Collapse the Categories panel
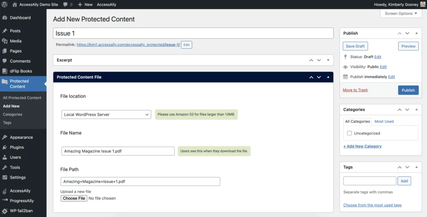Image resolution: width=427 pixels, height=217 pixels. [417, 110]
